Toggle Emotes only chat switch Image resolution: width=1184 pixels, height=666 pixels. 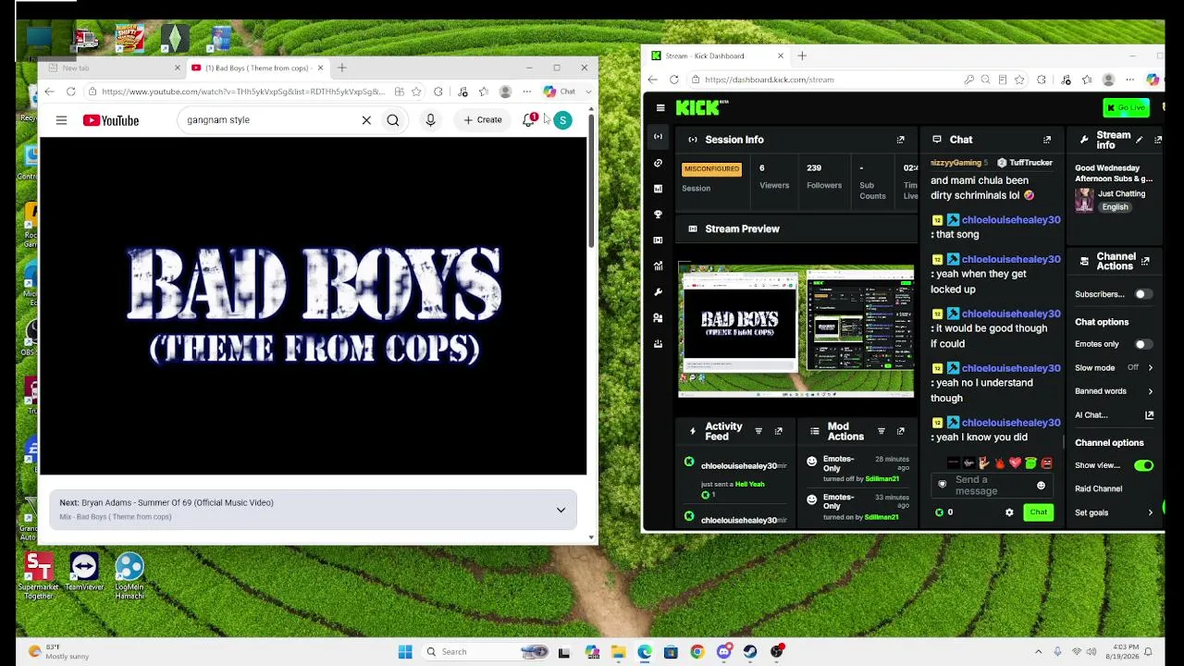click(x=1142, y=344)
